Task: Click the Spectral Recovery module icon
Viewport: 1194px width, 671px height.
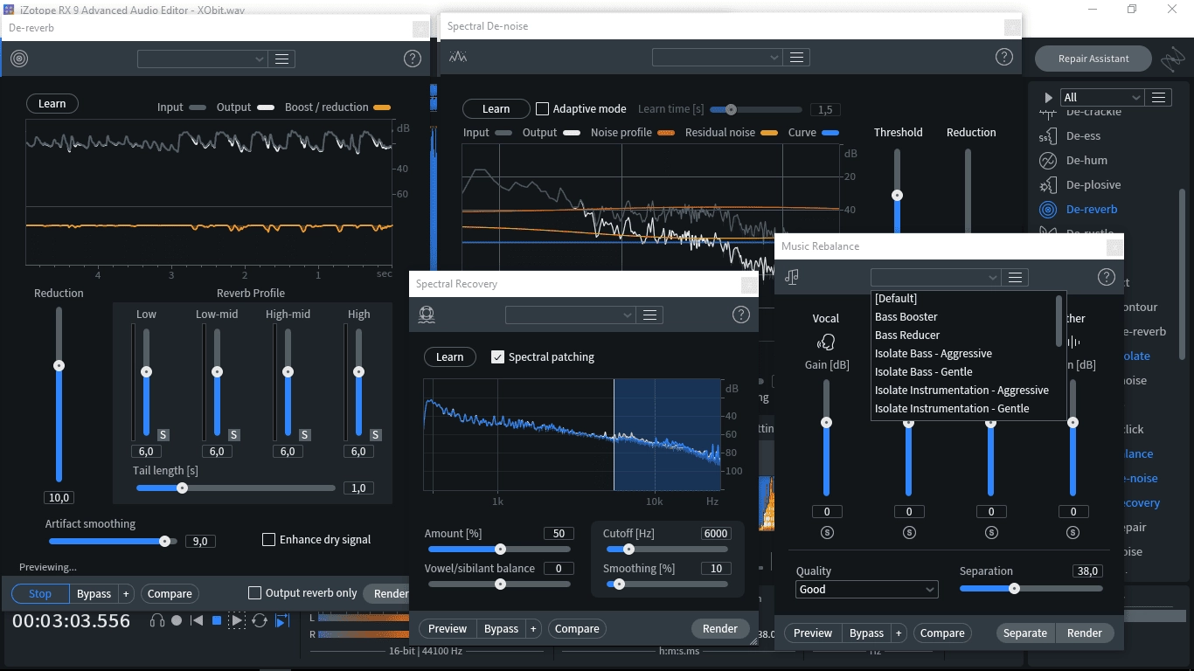Action: pos(427,315)
